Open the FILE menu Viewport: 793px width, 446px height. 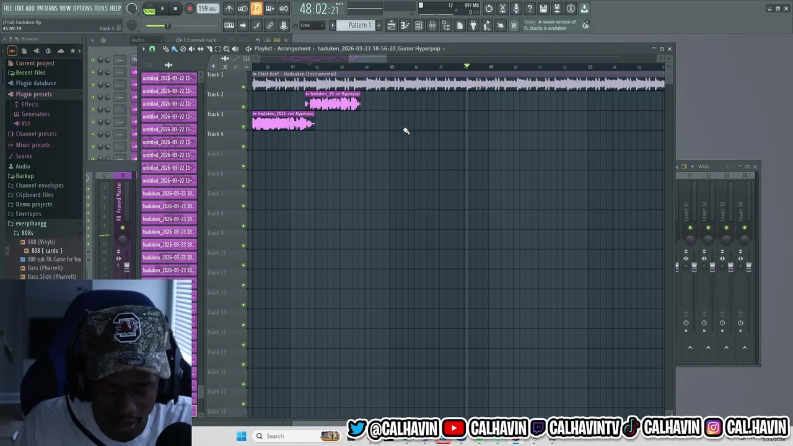tap(7, 8)
